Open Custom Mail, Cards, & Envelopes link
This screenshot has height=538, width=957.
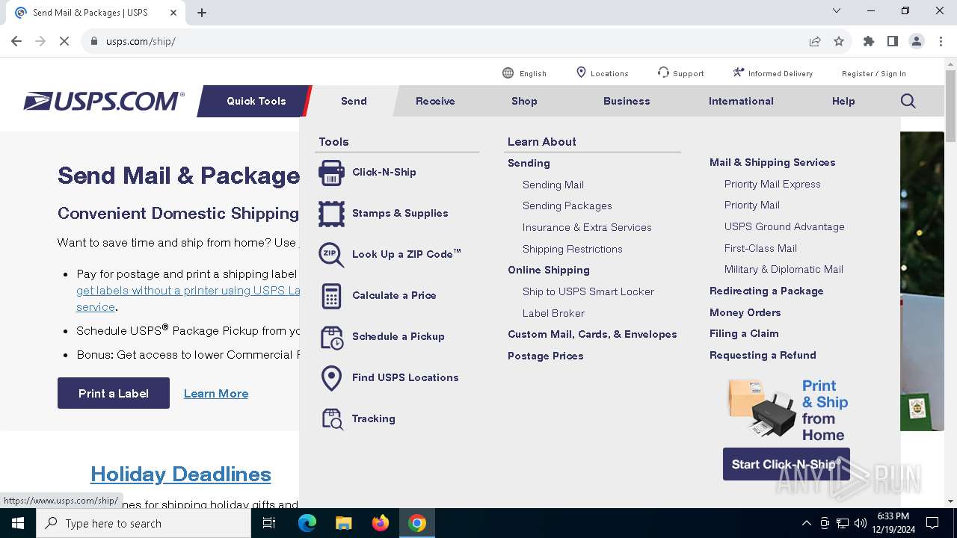[x=592, y=334]
